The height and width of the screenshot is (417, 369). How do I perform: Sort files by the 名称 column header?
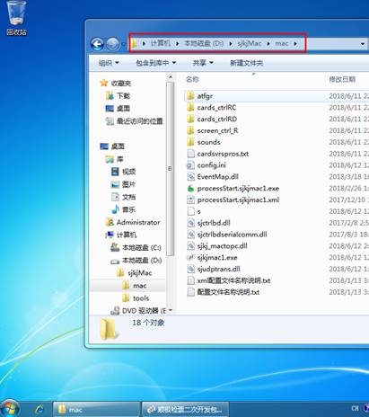(192, 79)
